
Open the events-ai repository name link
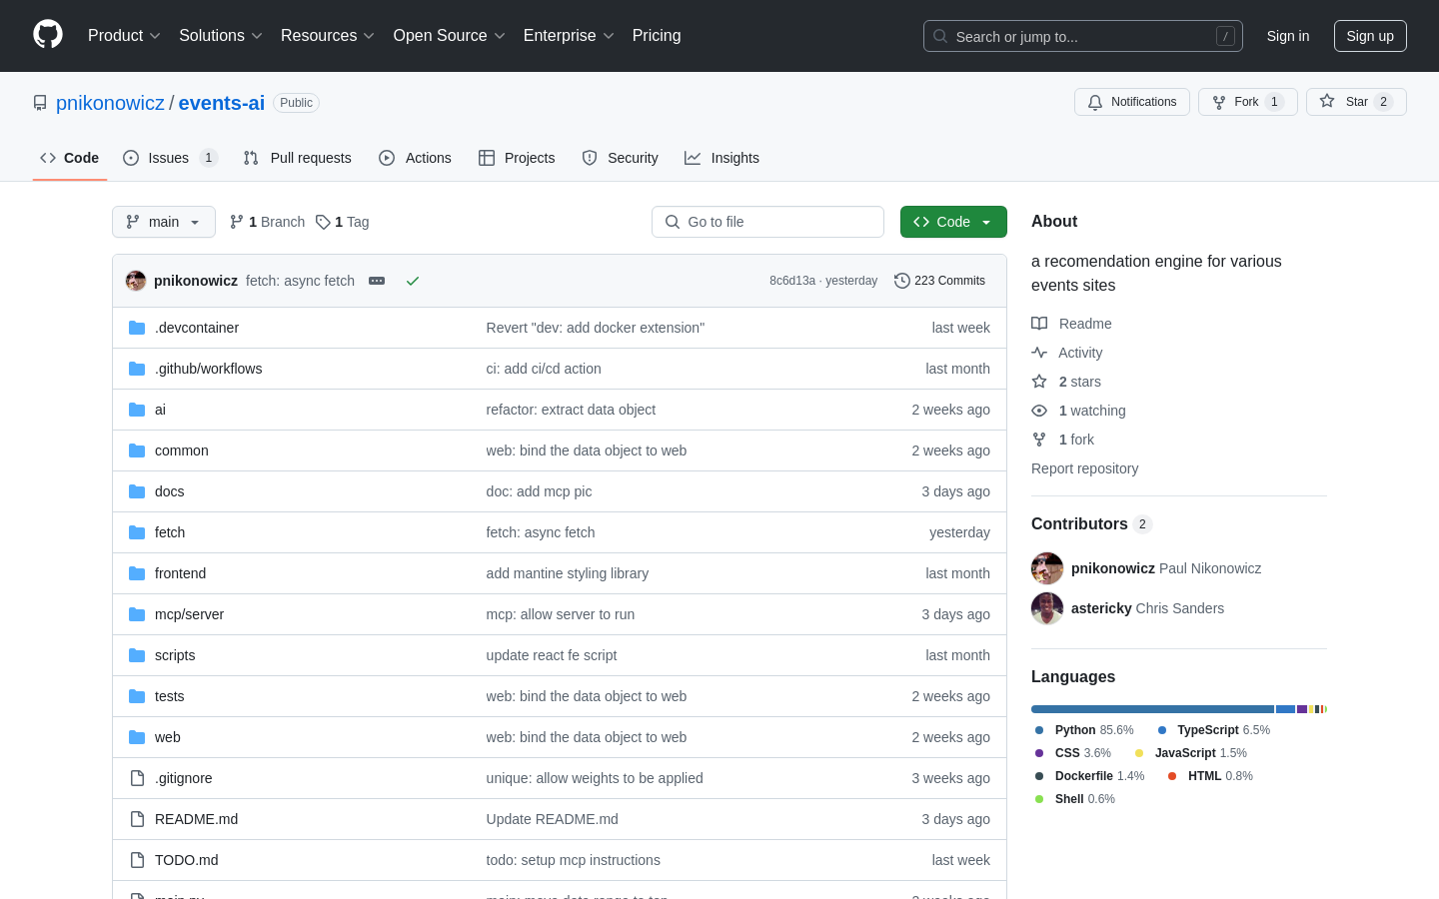(222, 103)
